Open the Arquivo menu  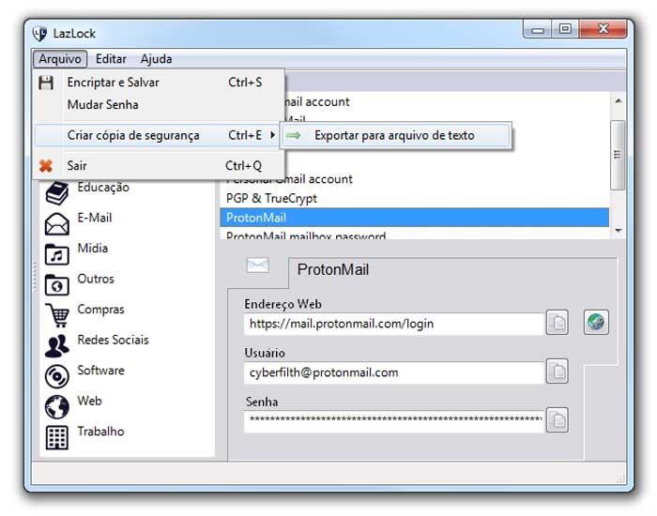point(60,59)
